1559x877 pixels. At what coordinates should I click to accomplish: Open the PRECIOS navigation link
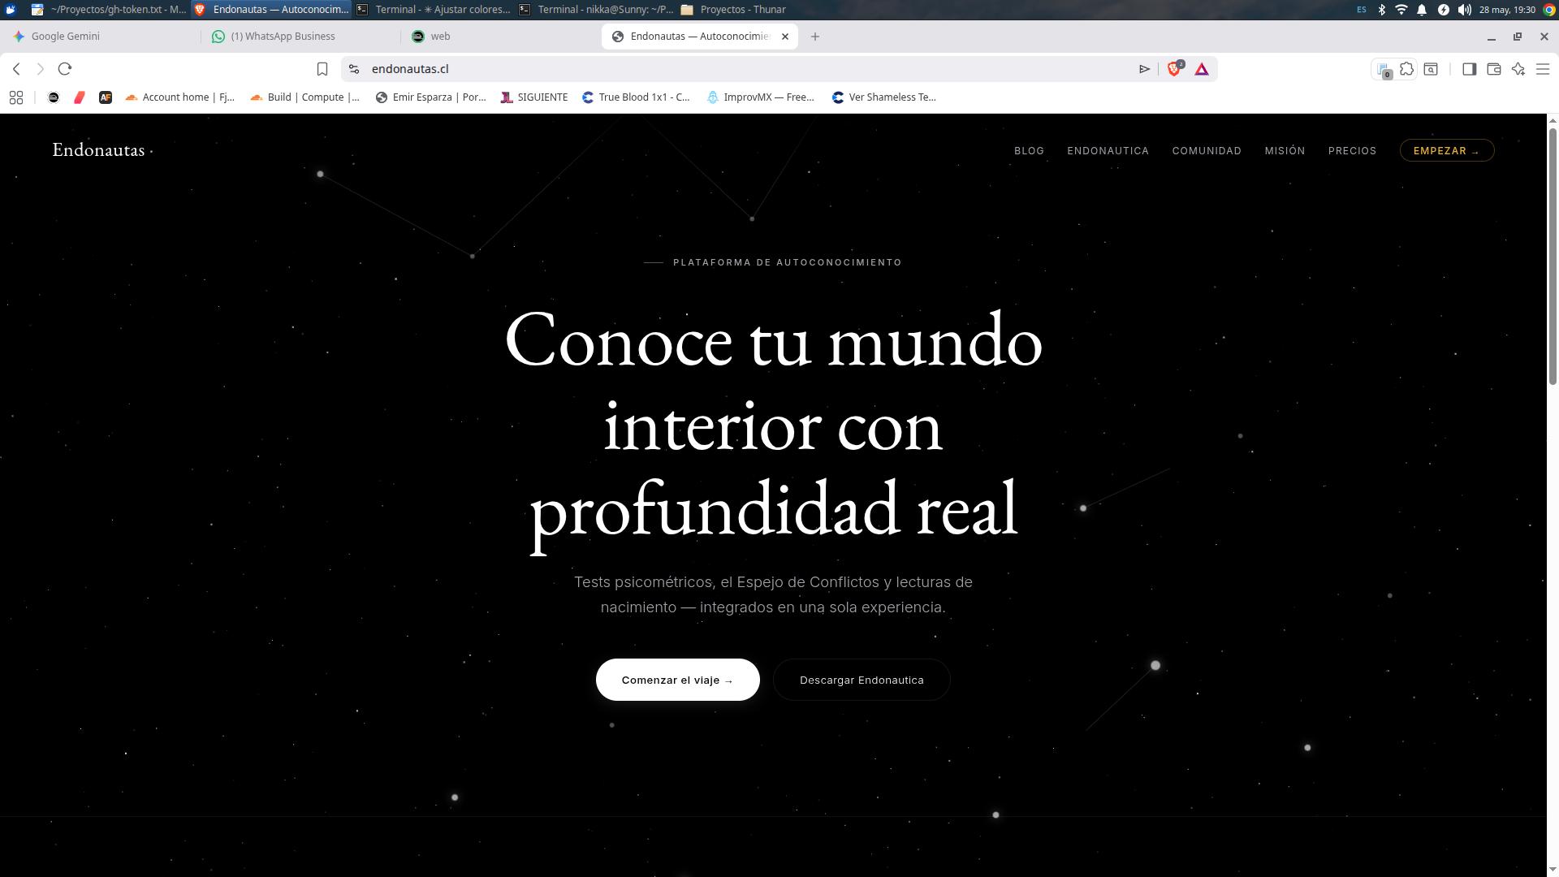click(1352, 151)
